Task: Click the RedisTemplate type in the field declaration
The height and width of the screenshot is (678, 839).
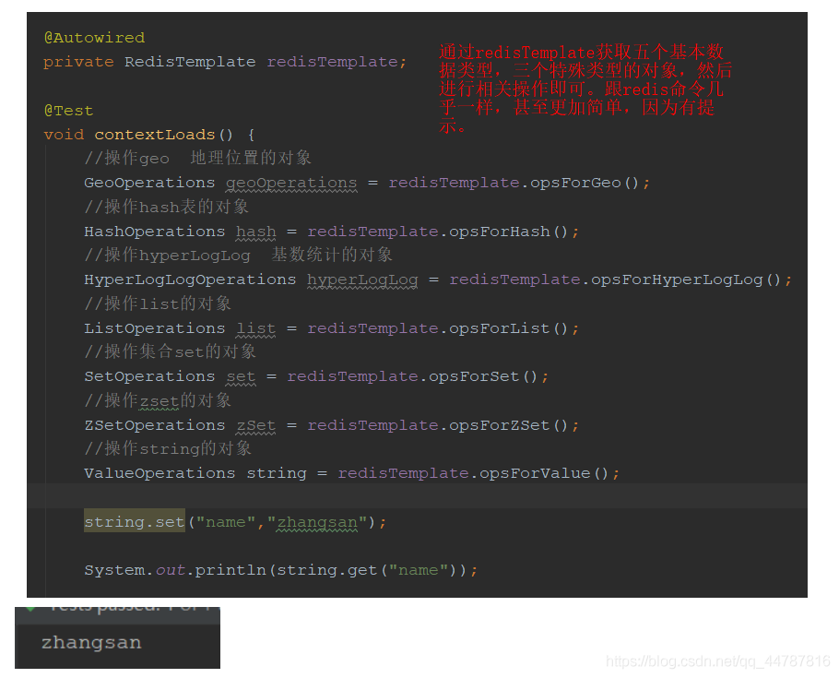Action: pos(190,62)
